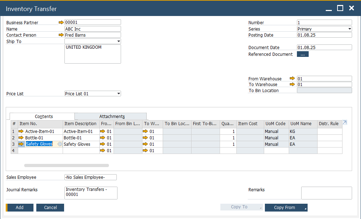The height and width of the screenshot is (219, 361).
Task: Click the Contact Person link arrow
Action: pyautogui.click(x=61, y=35)
